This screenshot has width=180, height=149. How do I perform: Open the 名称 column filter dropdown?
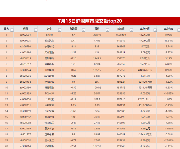pos(60,30)
